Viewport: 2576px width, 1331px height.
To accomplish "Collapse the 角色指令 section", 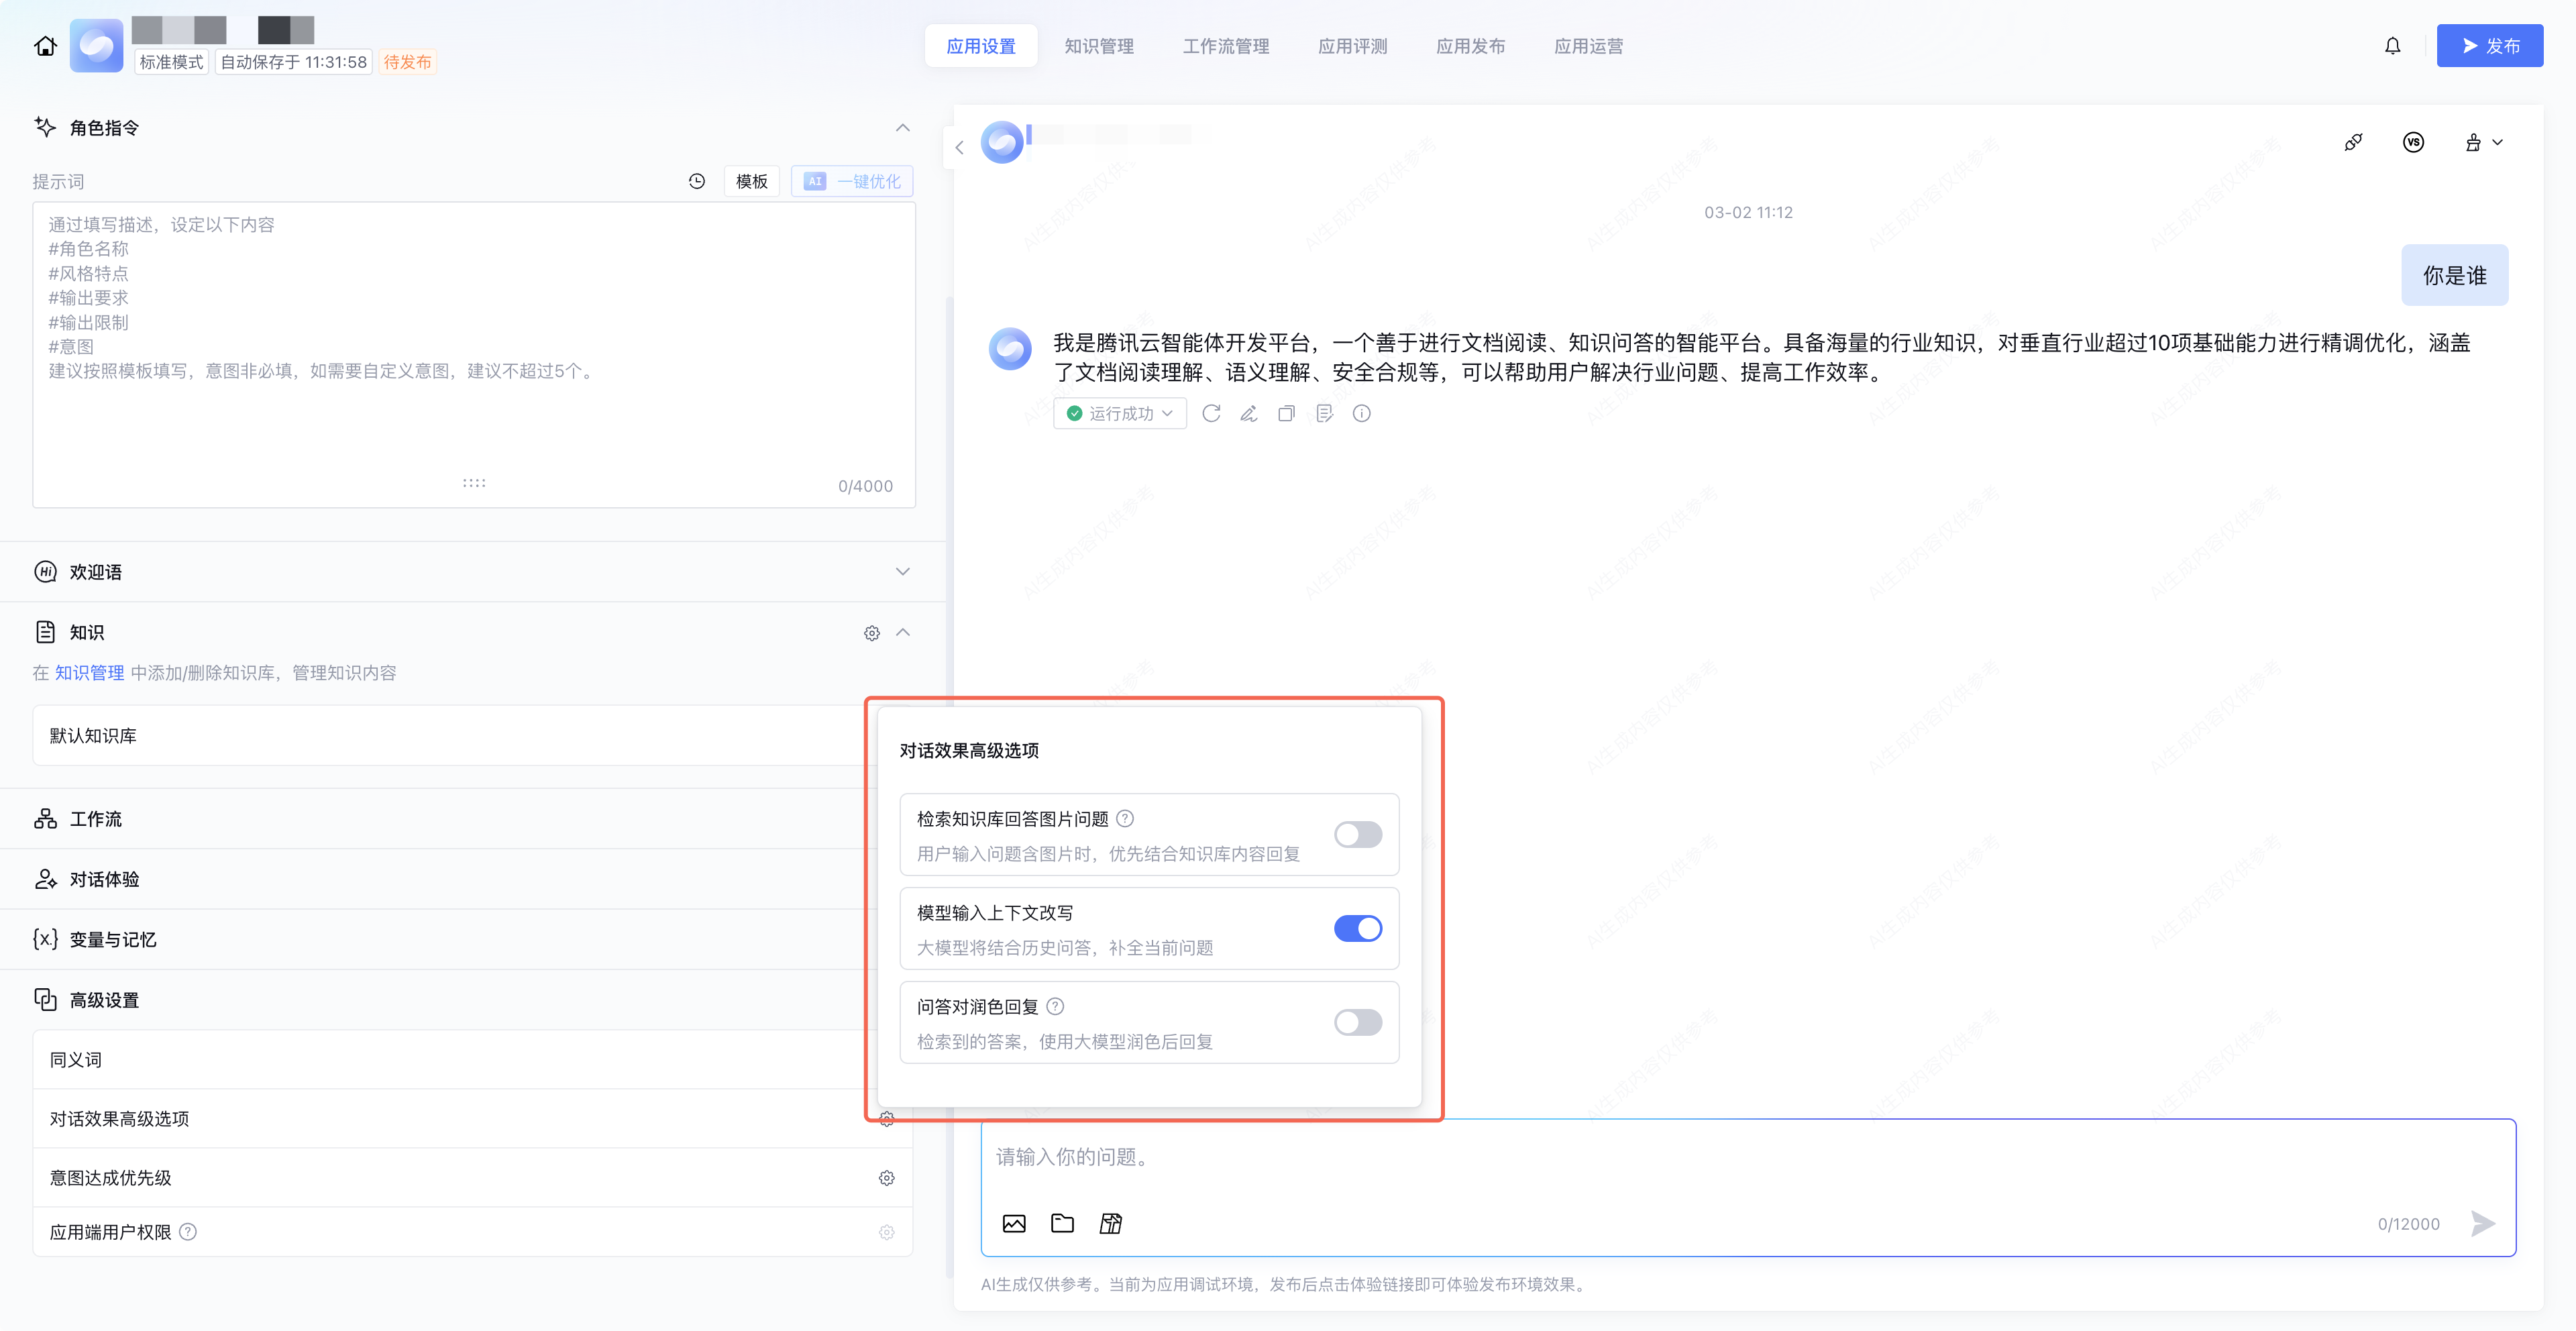I will click(x=902, y=128).
